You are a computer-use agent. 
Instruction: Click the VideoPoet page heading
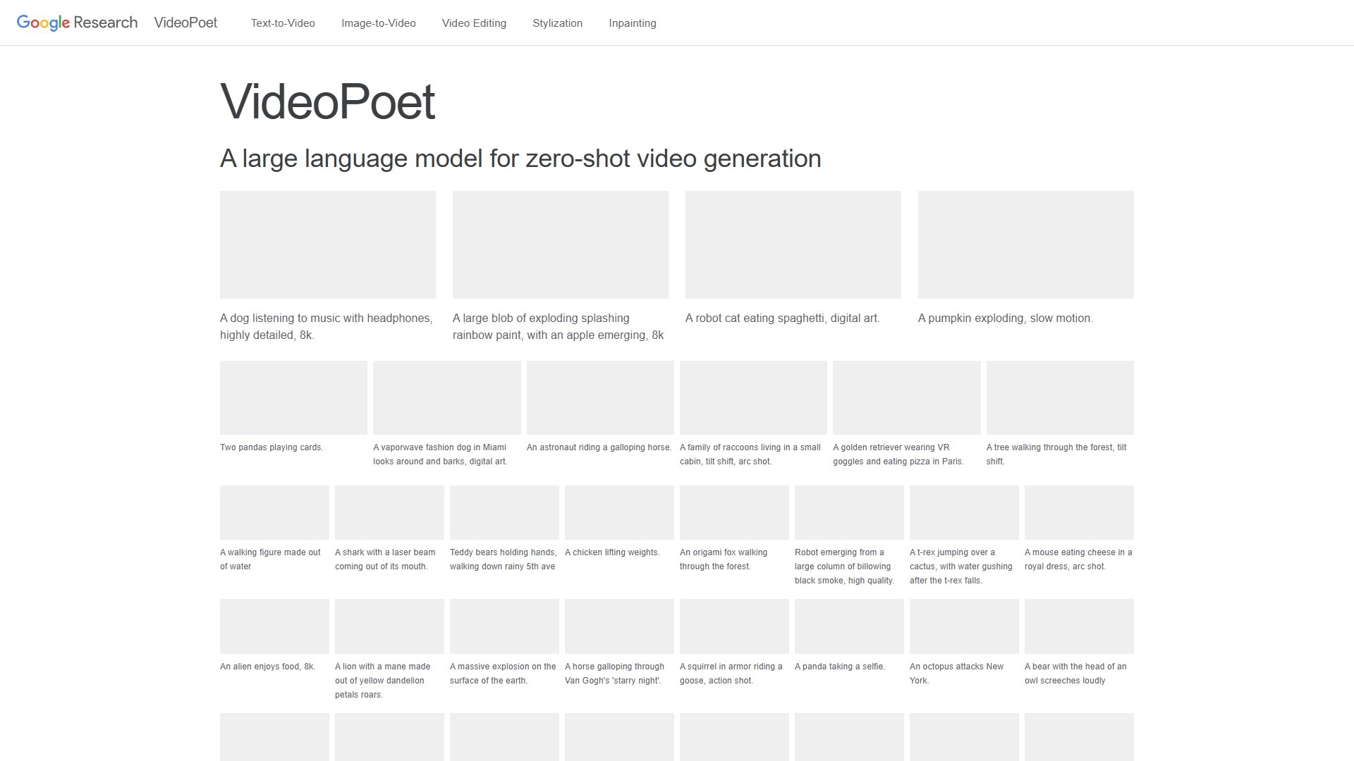coord(328,101)
